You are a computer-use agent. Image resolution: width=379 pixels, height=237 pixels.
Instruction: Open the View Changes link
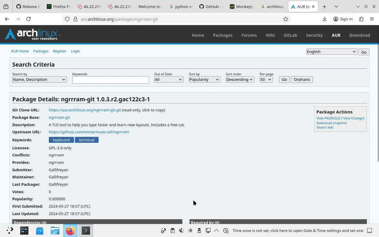tap(354, 118)
